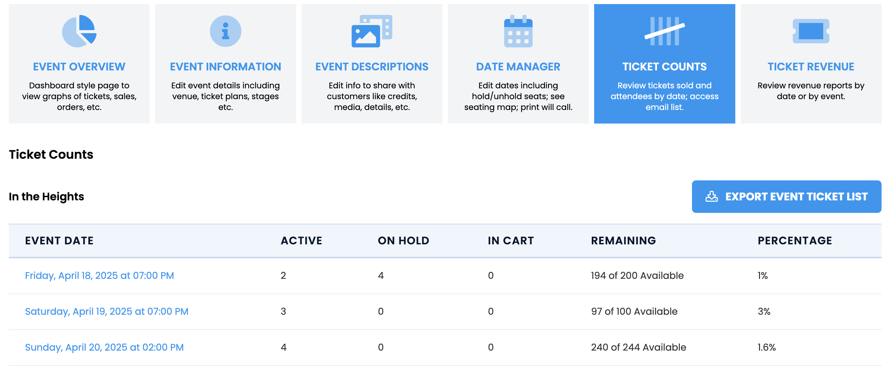Open the EVENT INFORMATION tab title

point(225,67)
